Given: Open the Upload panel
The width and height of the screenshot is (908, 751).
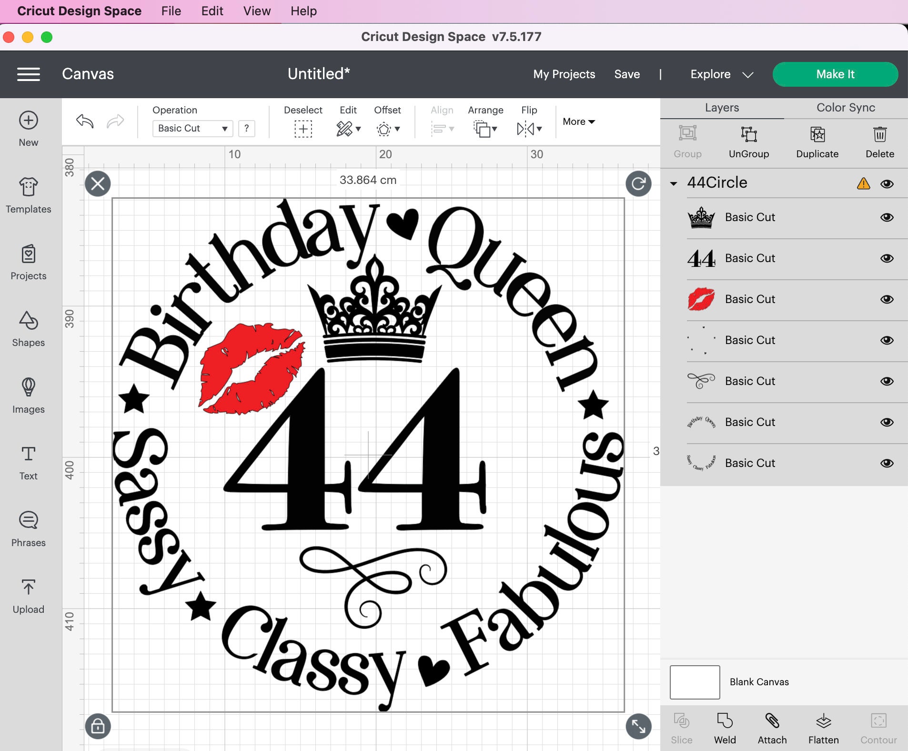Looking at the screenshot, I should click(28, 596).
